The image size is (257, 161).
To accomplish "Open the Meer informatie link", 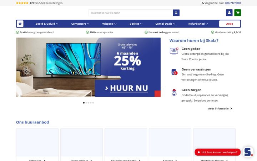I will pos(220,108).
